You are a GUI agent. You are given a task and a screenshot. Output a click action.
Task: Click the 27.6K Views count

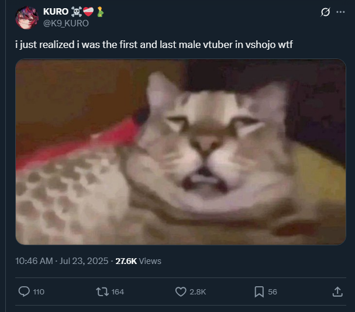coord(139,261)
